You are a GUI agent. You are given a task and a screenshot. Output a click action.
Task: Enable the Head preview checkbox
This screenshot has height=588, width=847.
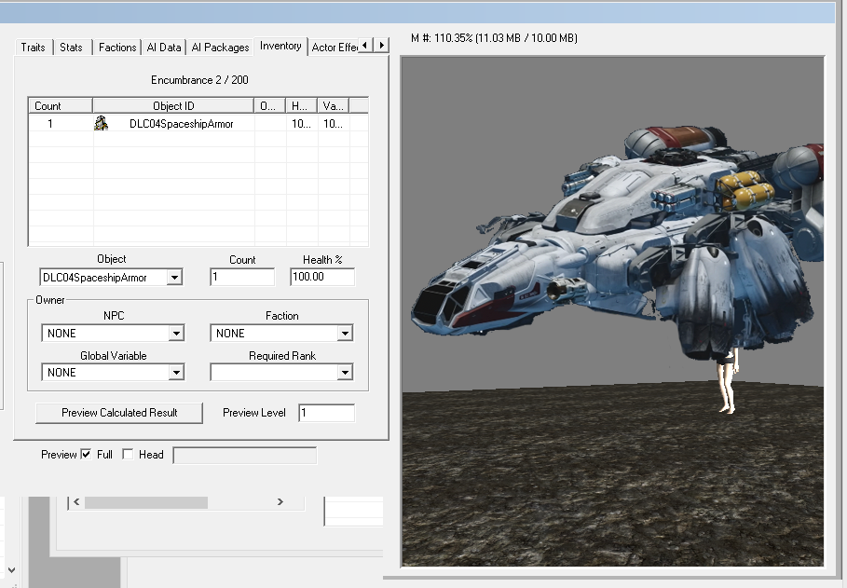pos(128,455)
